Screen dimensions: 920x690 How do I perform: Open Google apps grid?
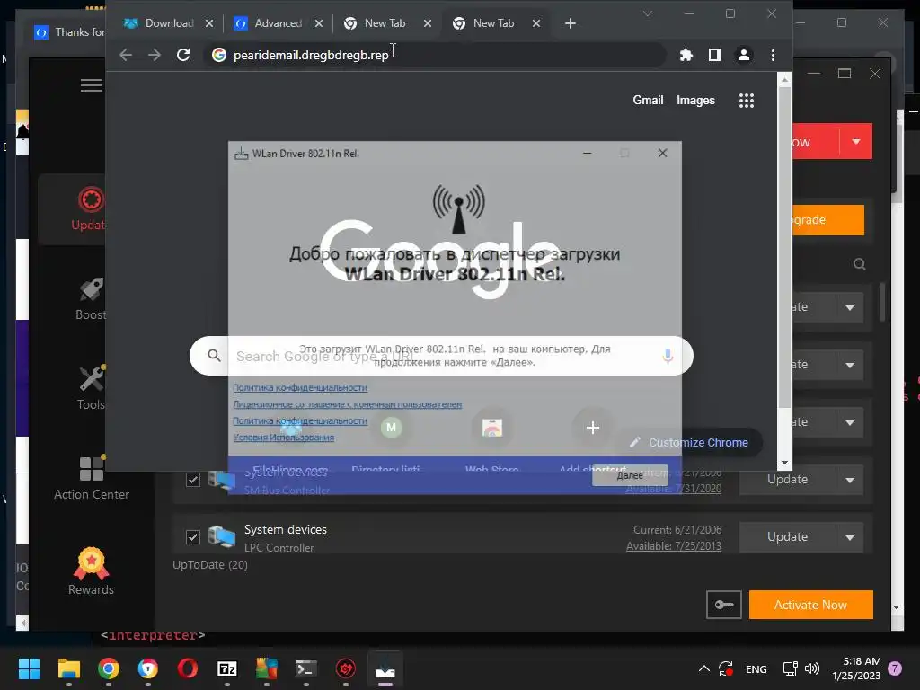[x=747, y=101]
